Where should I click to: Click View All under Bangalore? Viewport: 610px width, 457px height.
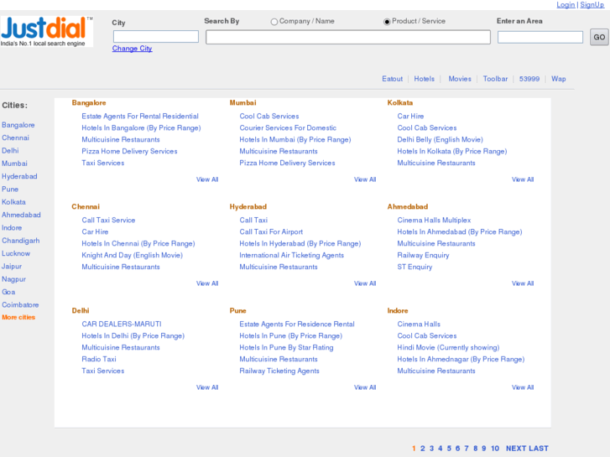point(207,179)
